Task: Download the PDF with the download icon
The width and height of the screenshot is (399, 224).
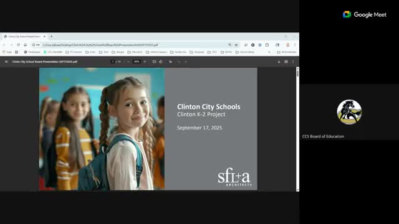Action: (279, 62)
